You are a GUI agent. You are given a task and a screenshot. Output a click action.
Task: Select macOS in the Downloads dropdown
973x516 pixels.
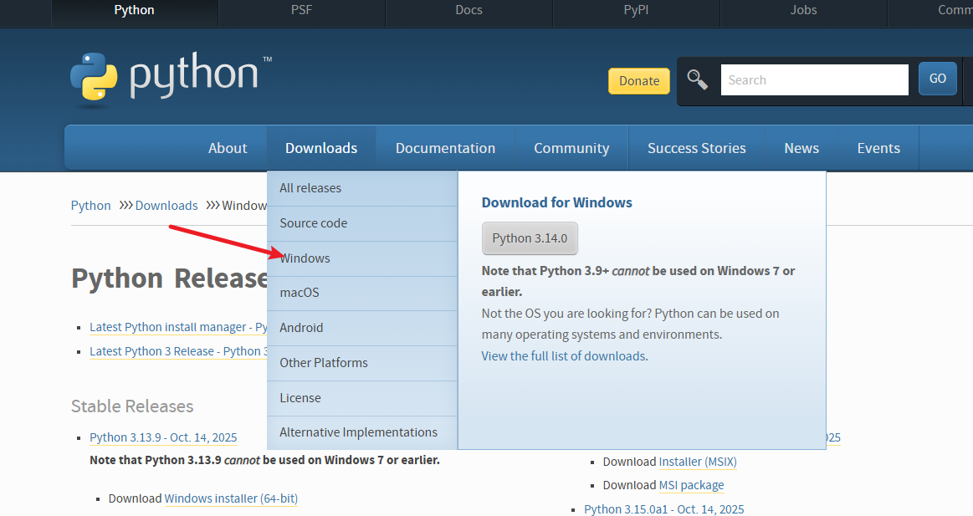click(299, 293)
